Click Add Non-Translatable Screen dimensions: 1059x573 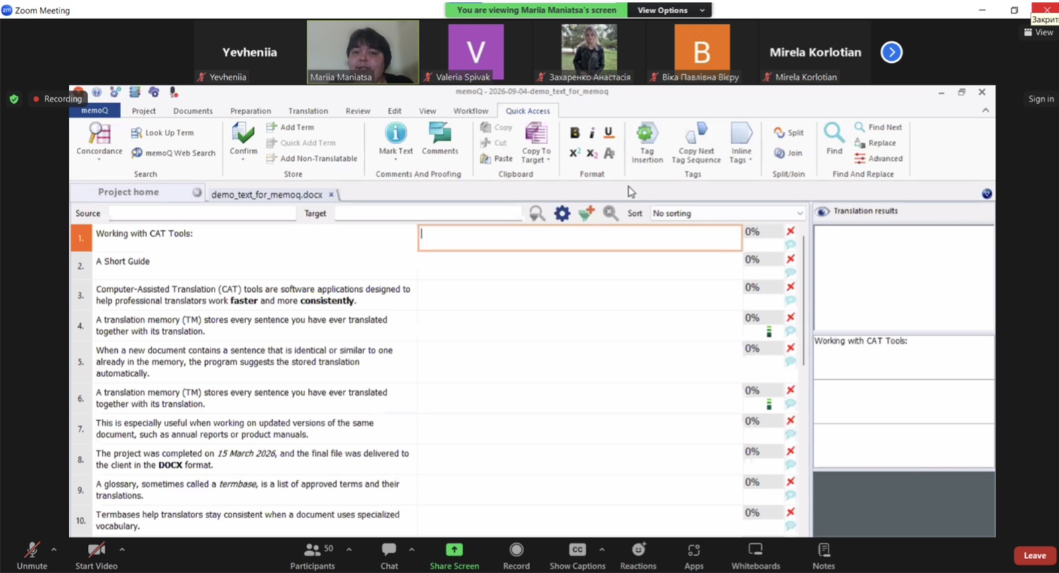pos(312,159)
